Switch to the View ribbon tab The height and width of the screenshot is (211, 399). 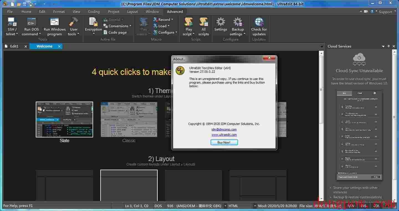[76, 11]
